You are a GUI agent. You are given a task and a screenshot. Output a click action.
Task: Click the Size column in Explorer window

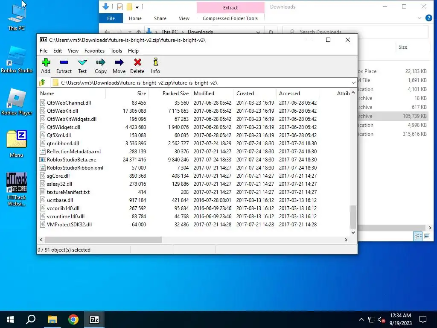[403, 47]
